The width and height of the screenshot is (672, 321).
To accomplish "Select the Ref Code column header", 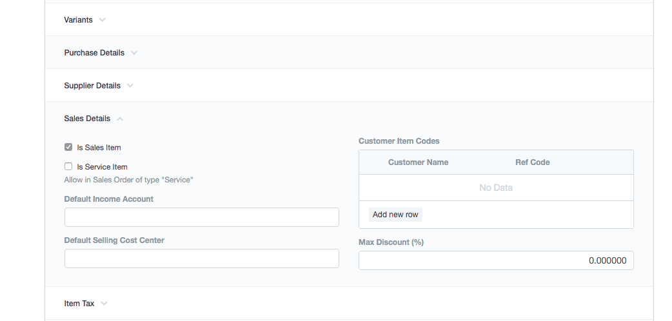I will pyautogui.click(x=532, y=162).
